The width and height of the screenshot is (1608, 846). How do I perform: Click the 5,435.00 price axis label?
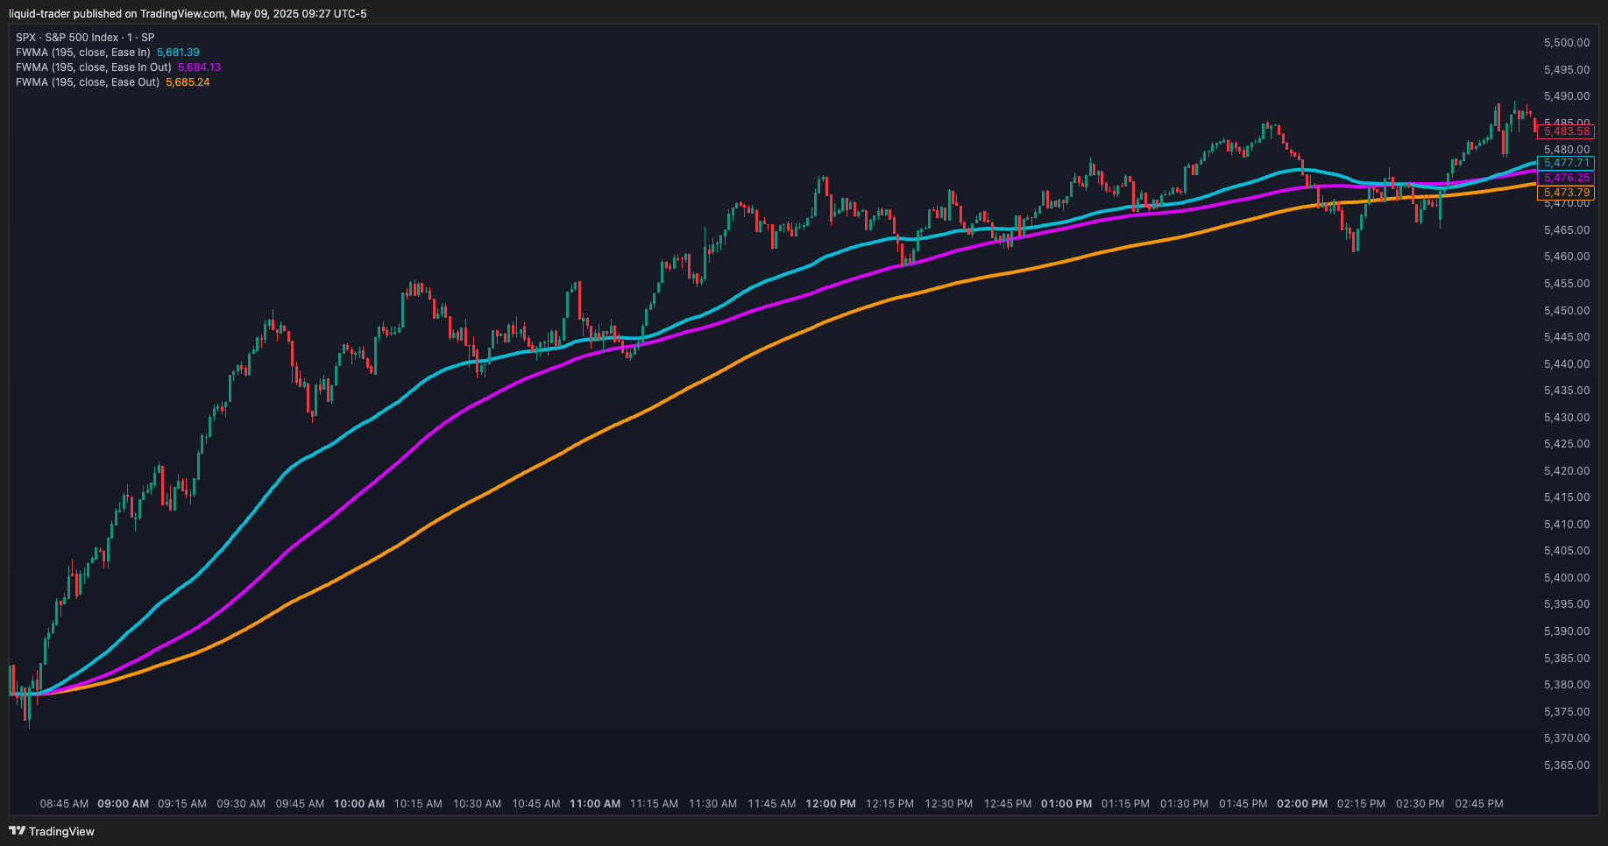pyautogui.click(x=1567, y=391)
